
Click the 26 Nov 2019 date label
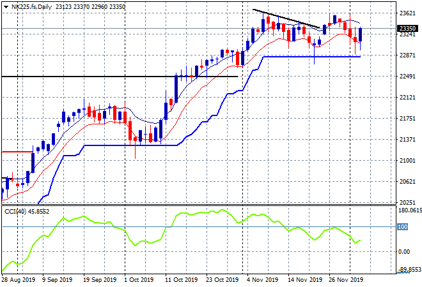346,280
